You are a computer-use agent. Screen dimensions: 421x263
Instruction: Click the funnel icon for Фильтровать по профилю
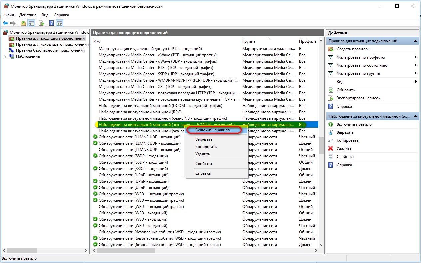pyautogui.click(x=331, y=57)
